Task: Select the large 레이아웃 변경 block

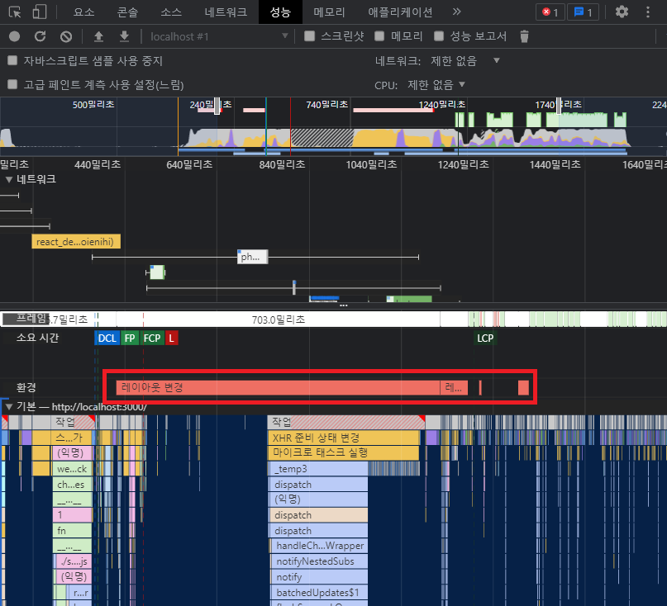Action: coord(278,387)
